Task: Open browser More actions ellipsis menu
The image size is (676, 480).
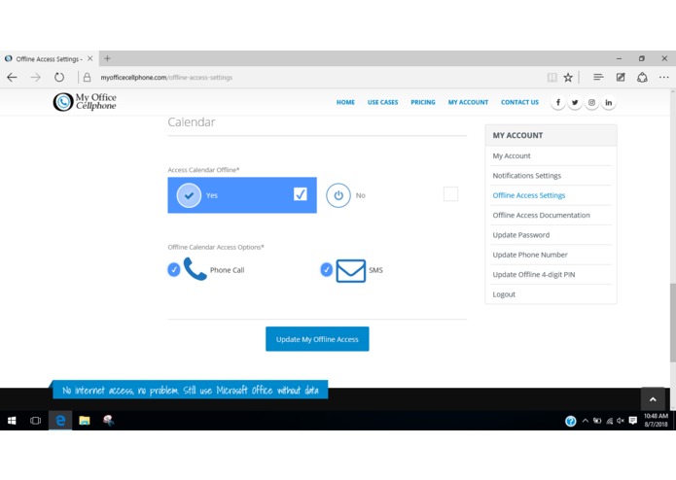Action: point(664,78)
